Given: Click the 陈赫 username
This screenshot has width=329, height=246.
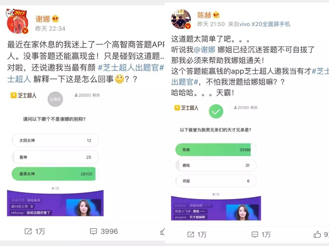Looking at the screenshot, I should tap(204, 15).
